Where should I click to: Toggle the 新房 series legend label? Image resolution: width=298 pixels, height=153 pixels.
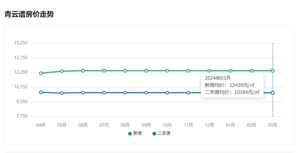click(137, 133)
